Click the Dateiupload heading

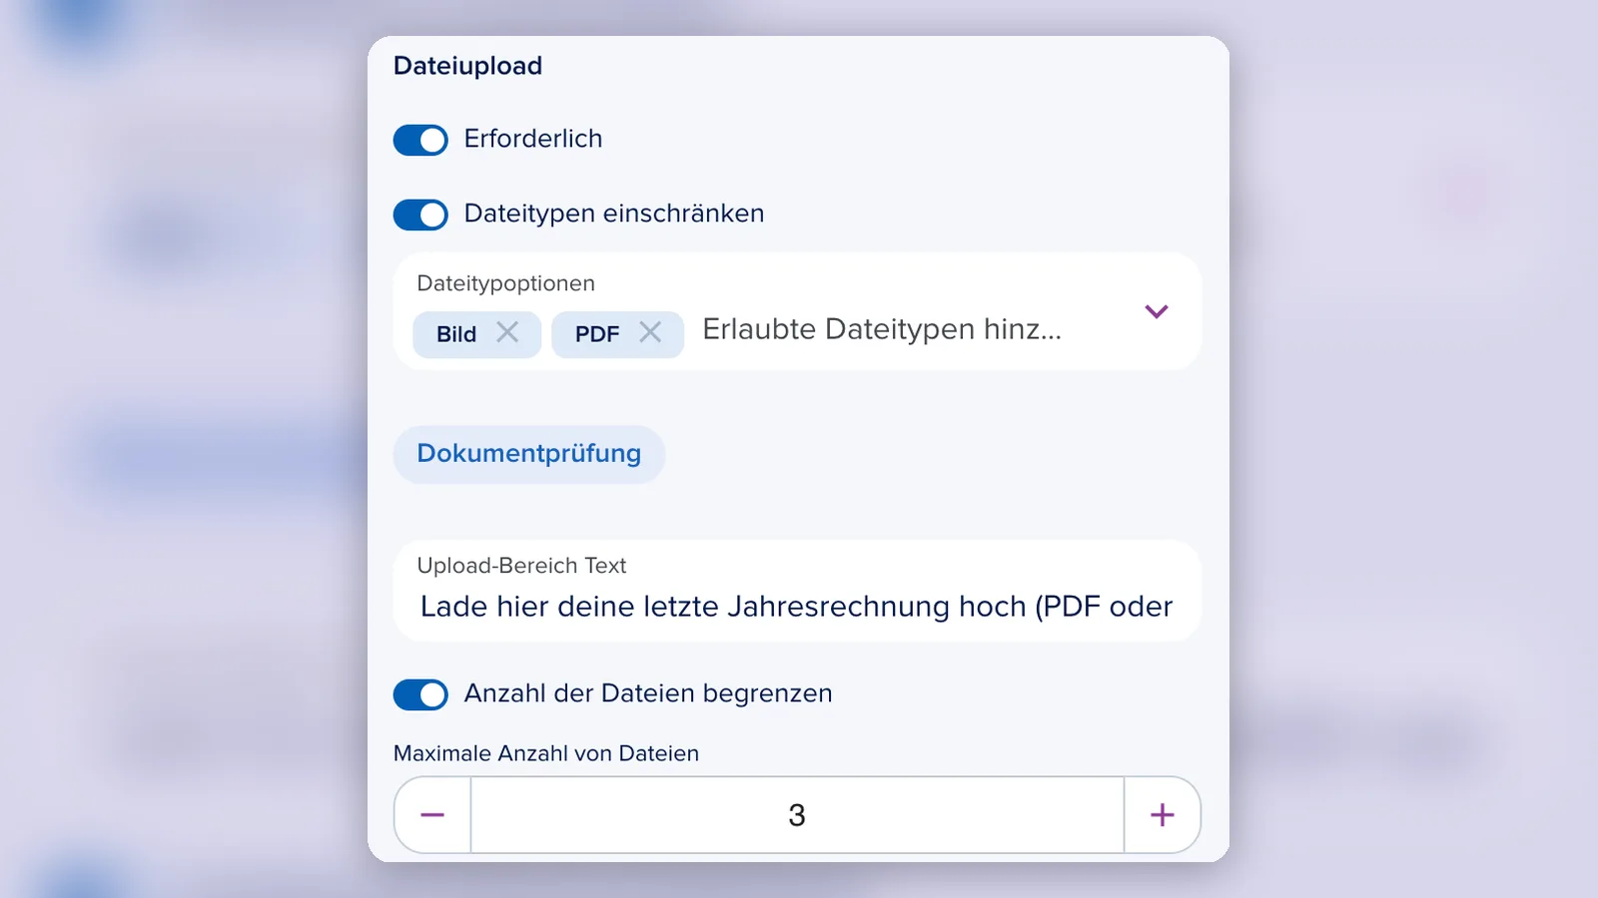point(467,66)
